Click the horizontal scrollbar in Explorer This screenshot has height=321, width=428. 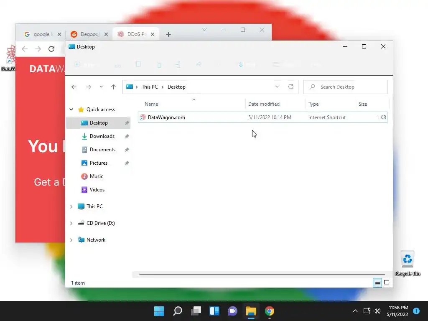click(x=262, y=275)
